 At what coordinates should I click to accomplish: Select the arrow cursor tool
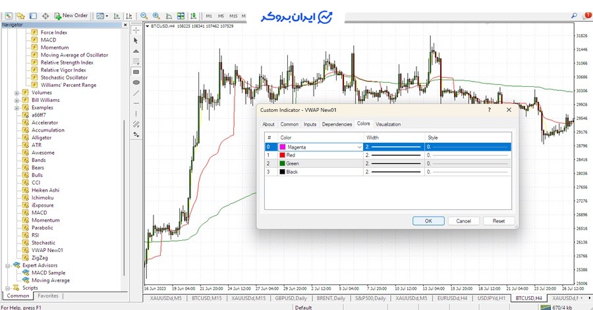(136, 40)
